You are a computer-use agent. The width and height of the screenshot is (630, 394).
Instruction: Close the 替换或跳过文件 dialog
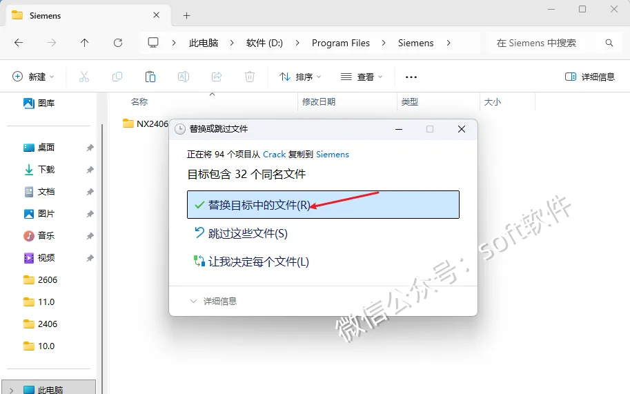462,129
